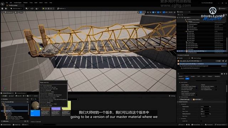The width and height of the screenshot is (228, 128).
Task: Open the Help menu
Action: coord(51,2)
